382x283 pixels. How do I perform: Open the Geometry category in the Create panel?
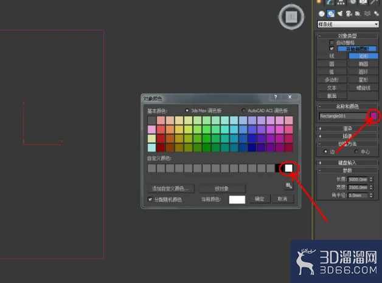[x=322, y=13]
